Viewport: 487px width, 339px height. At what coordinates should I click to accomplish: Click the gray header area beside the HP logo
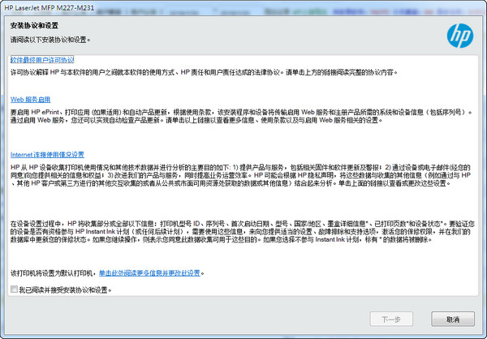point(284,32)
